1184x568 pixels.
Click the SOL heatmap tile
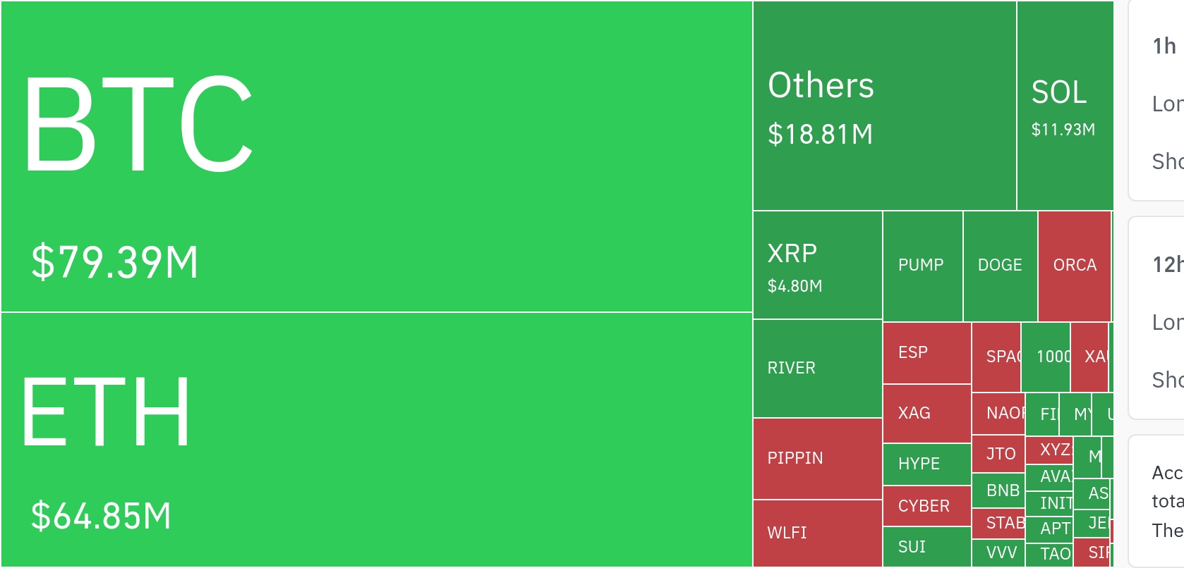pos(1064,106)
